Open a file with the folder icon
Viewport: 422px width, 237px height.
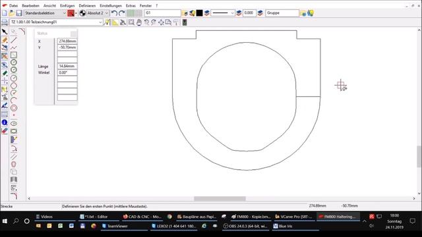[x=12, y=13]
